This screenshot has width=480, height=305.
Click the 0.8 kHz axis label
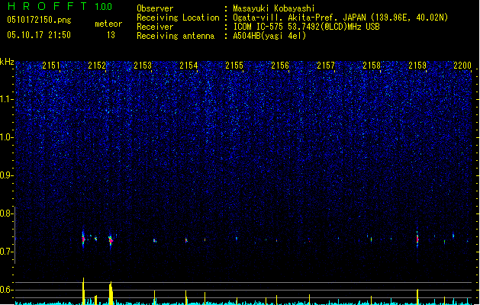pyautogui.click(x=6, y=213)
